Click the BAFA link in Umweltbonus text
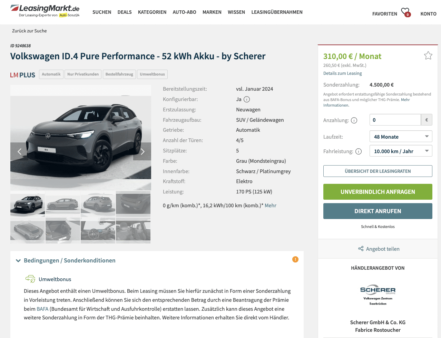Viewport: 441px width, 338px height. [x=42, y=309]
